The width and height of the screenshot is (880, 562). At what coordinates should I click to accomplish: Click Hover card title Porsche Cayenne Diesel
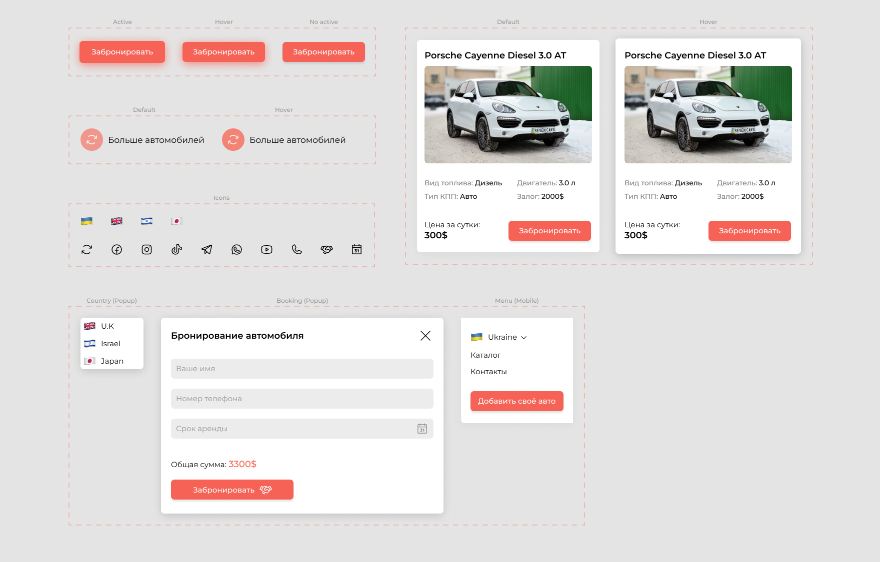(x=695, y=55)
